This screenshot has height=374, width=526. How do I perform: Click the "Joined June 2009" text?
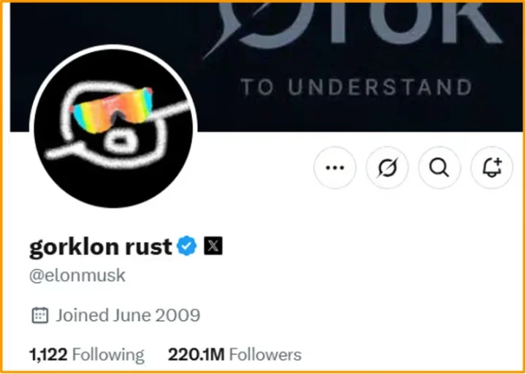coord(128,316)
